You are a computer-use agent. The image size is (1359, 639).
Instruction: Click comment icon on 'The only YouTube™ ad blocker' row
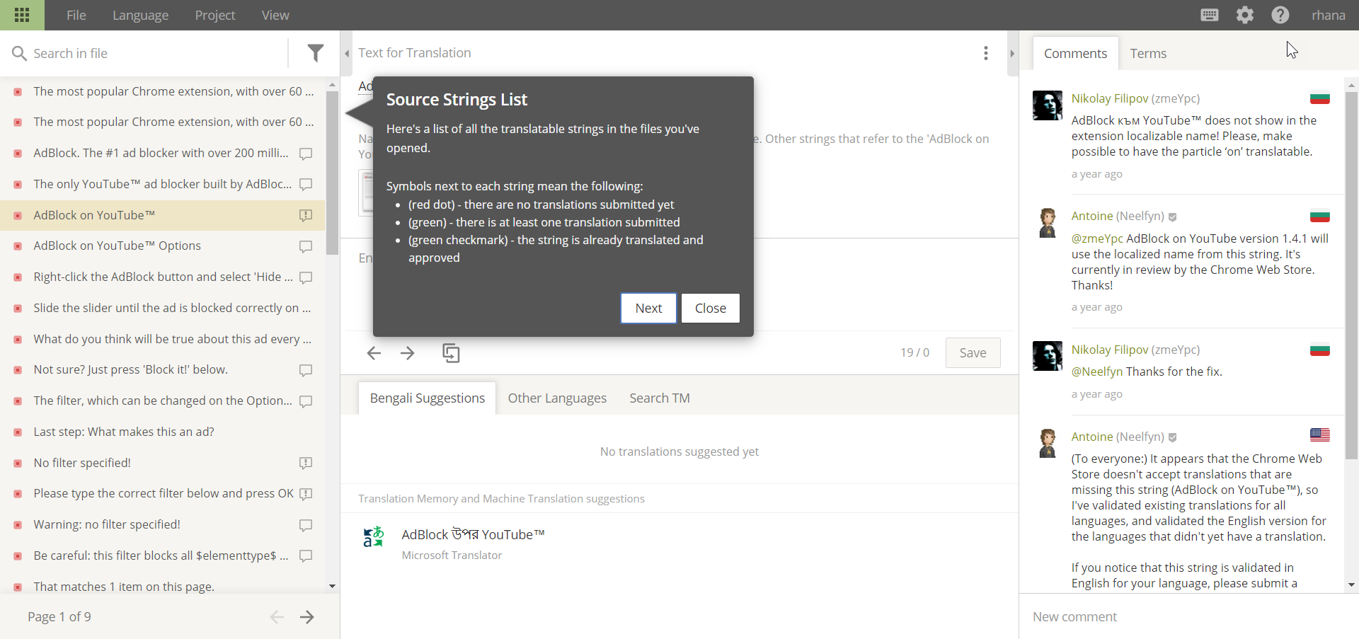tap(306, 184)
